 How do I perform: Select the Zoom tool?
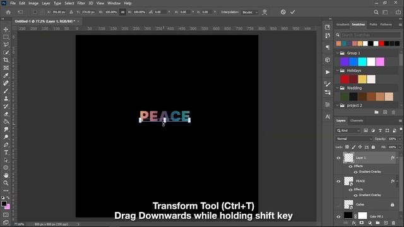pos(6,183)
